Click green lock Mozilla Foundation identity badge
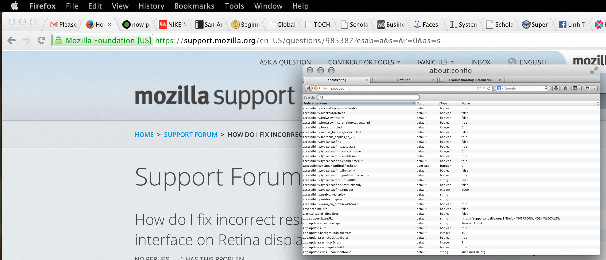The height and width of the screenshot is (260, 606). pyautogui.click(x=103, y=40)
